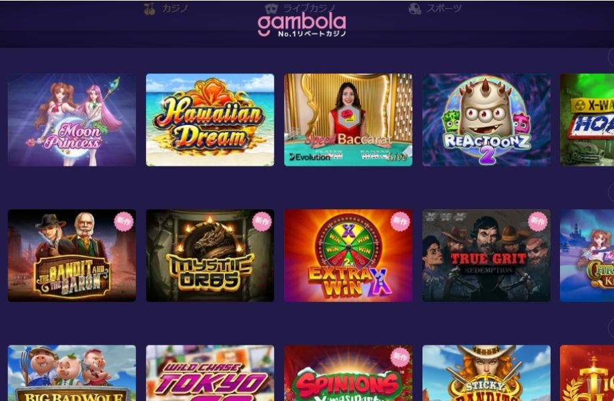Select the cherry casino icon
The height and width of the screenshot is (401, 614).
click(149, 9)
